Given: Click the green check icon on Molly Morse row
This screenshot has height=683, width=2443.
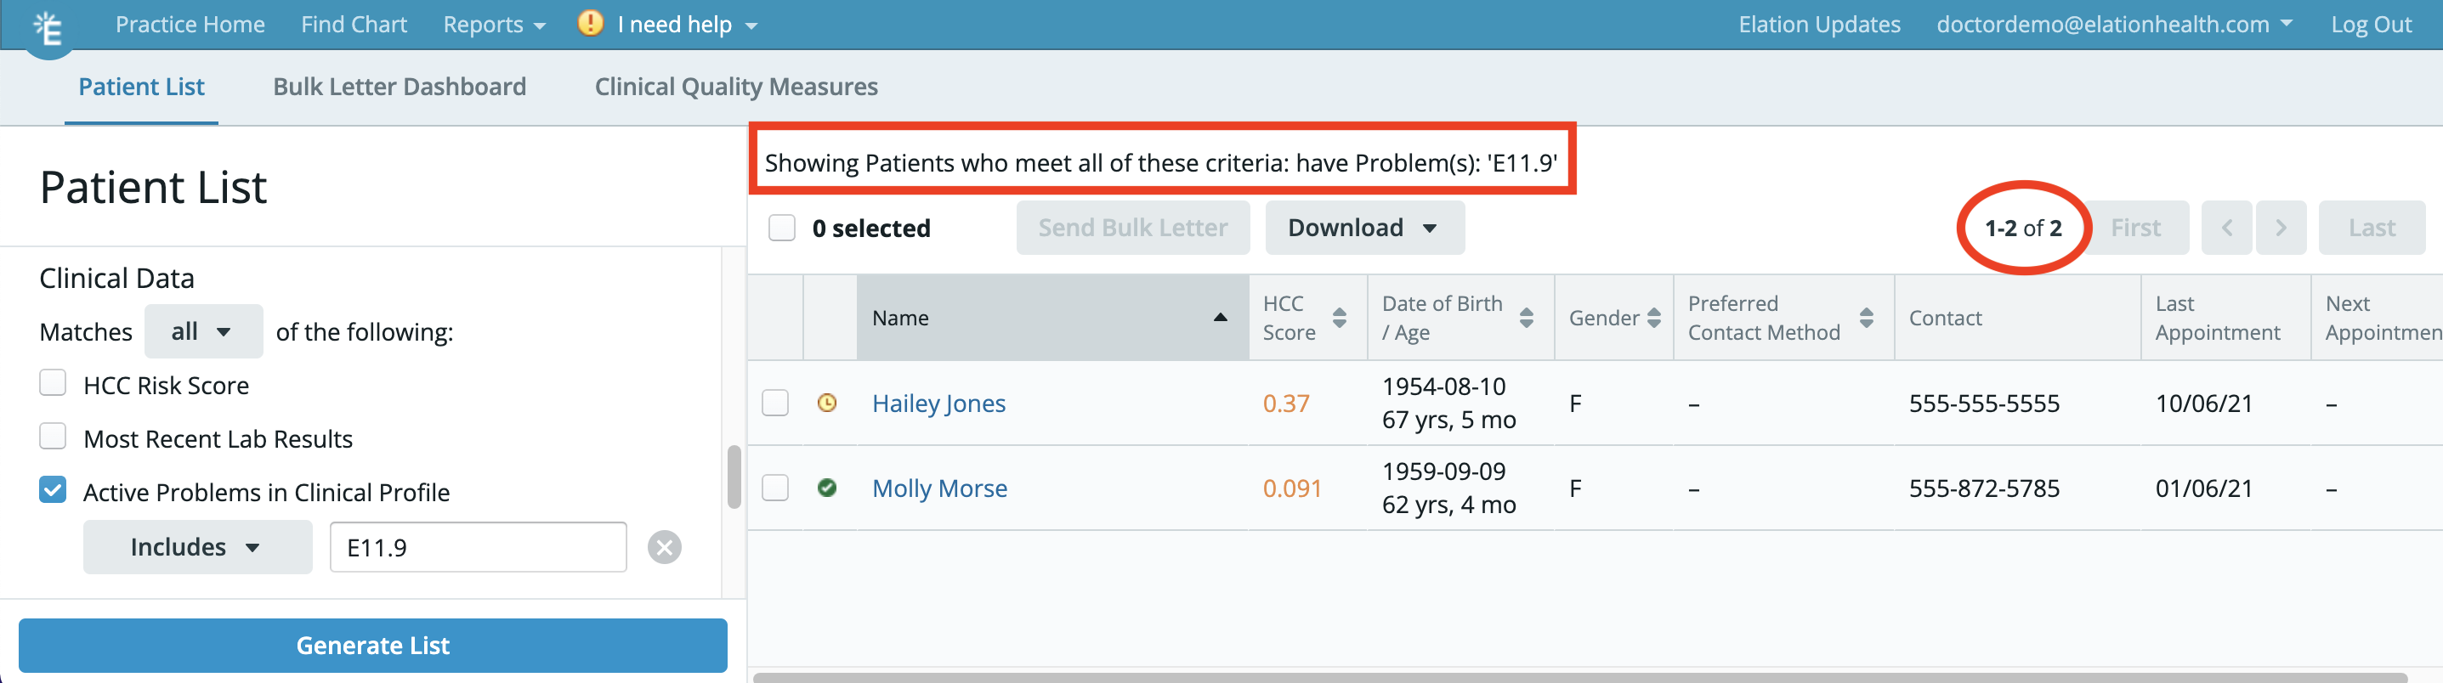Looking at the screenshot, I should (827, 488).
